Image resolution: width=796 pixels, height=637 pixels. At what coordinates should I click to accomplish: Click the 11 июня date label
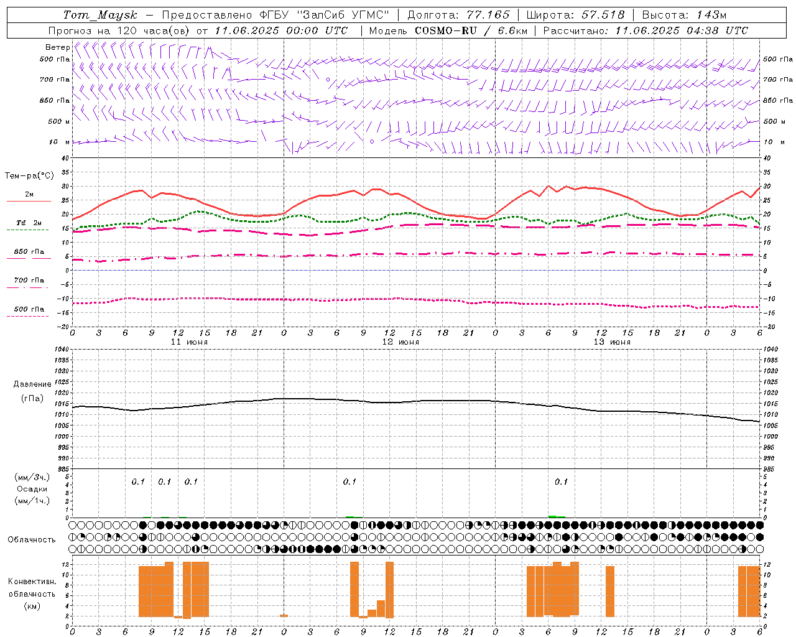click(189, 342)
